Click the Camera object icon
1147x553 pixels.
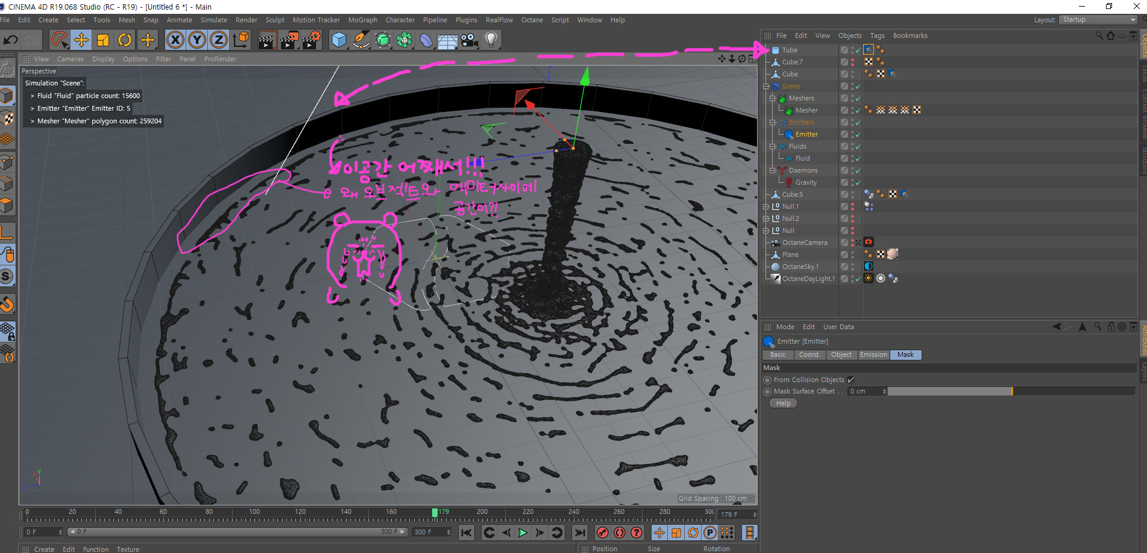470,40
